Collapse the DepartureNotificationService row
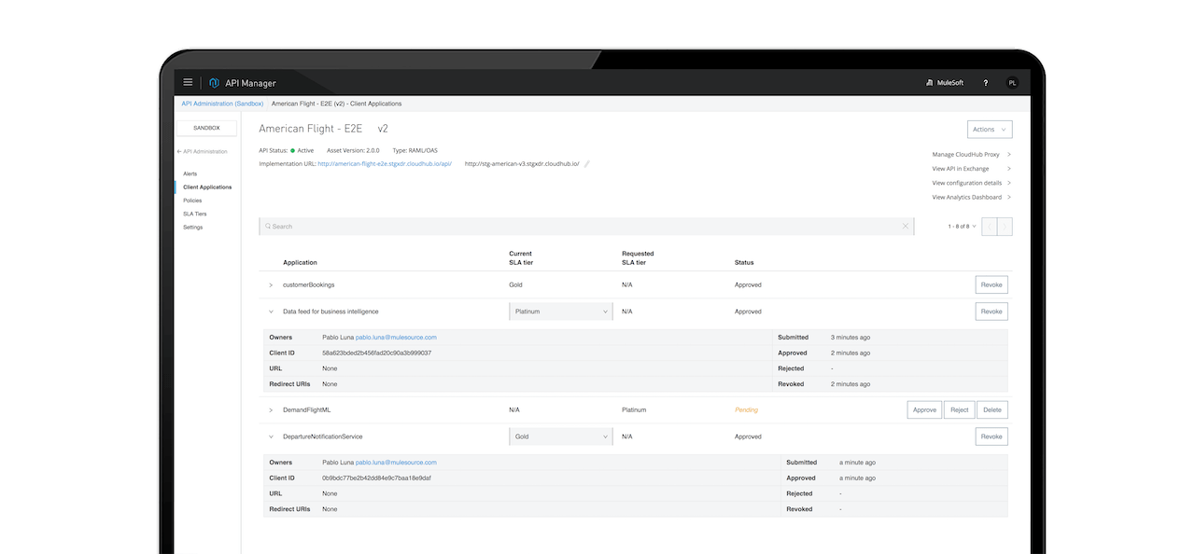Image resolution: width=1195 pixels, height=554 pixels. tap(271, 436)
